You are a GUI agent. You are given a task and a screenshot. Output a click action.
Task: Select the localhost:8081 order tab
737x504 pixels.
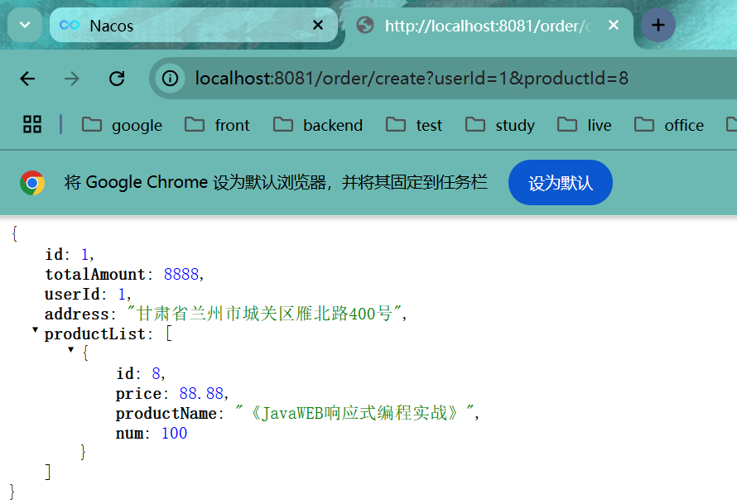coord(480,26)
